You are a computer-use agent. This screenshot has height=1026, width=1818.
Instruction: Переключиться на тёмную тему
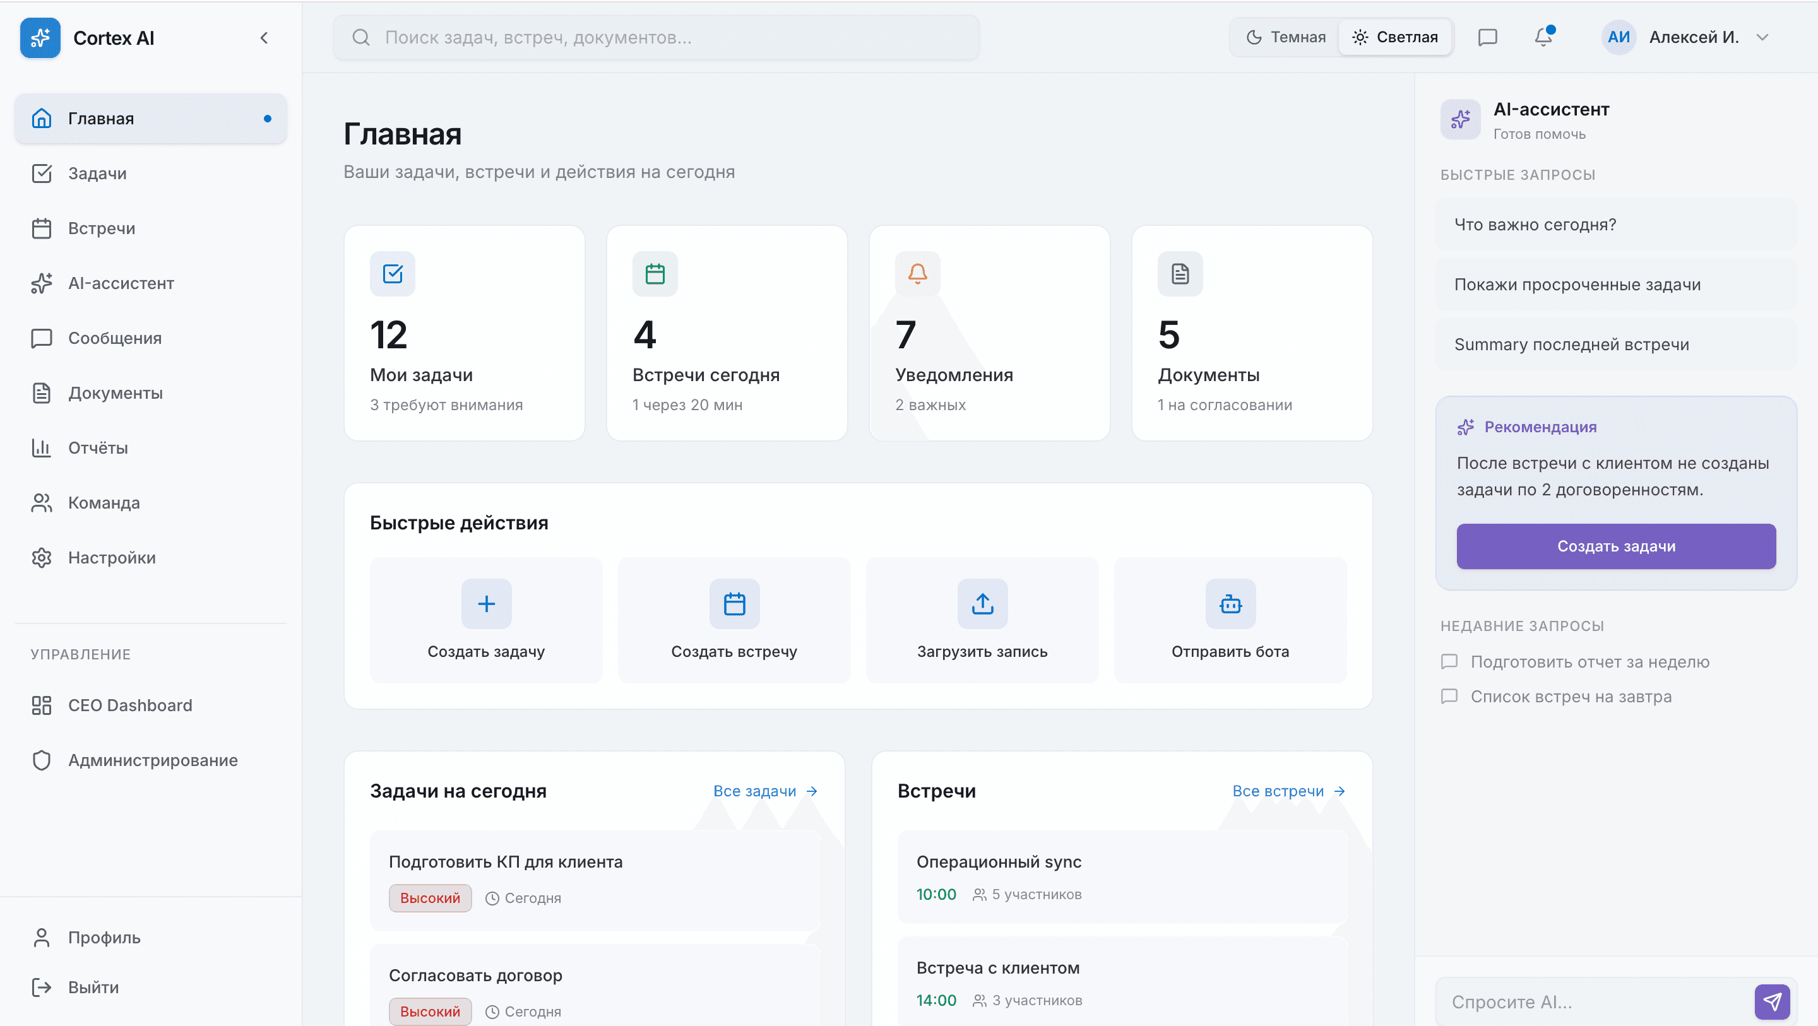1283,37
